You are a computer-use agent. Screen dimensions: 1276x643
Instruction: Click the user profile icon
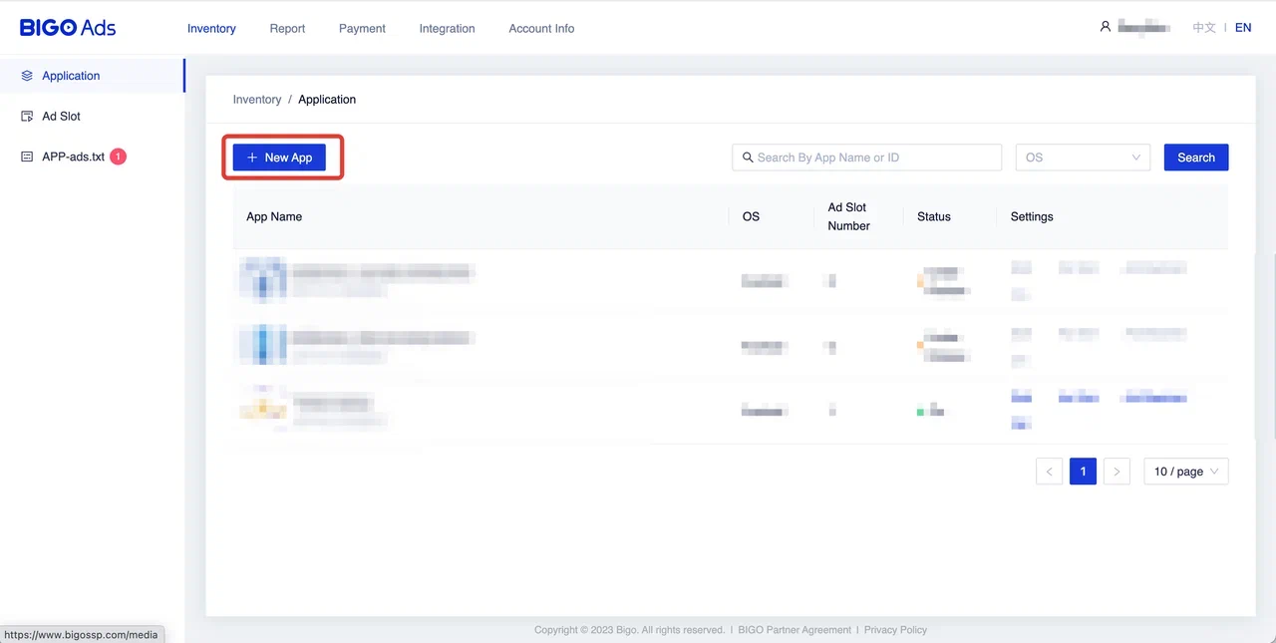pyautogui.click(x=1105, y=28)
